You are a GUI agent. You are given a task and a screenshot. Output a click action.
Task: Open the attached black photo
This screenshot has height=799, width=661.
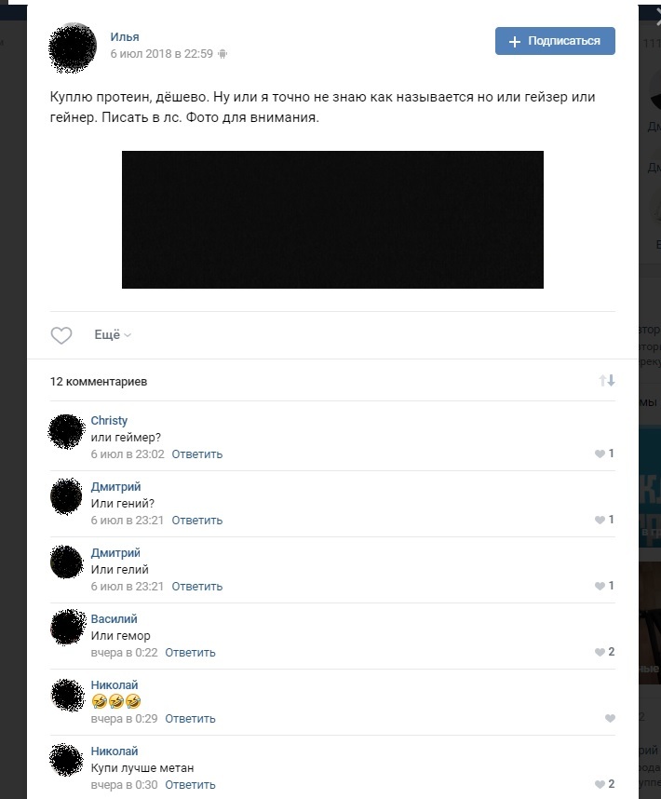click(x=332, y=220)
